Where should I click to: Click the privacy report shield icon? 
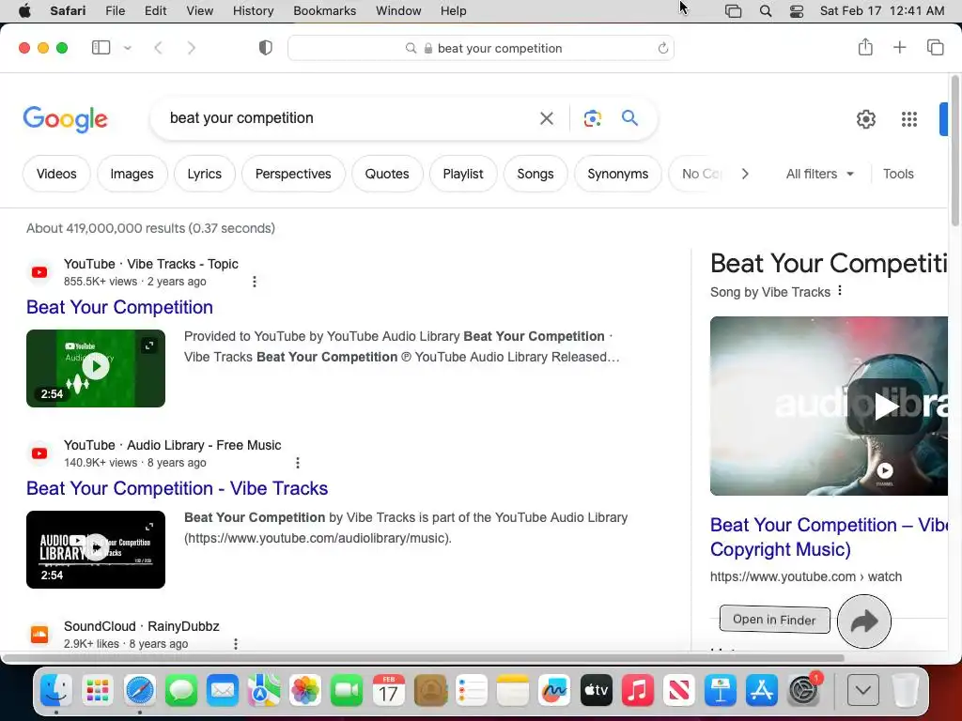(x=265, y=48)
